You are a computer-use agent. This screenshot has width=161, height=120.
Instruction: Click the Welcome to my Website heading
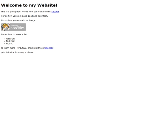29,5
